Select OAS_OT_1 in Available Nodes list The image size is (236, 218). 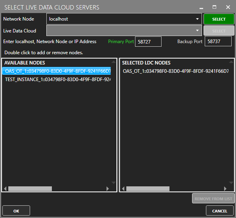(57, 71)
